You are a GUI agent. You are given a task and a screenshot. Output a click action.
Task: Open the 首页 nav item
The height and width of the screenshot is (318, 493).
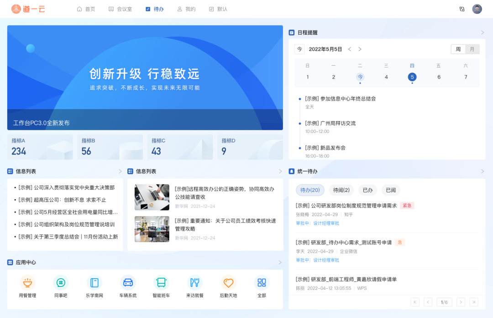coord(86,9)
